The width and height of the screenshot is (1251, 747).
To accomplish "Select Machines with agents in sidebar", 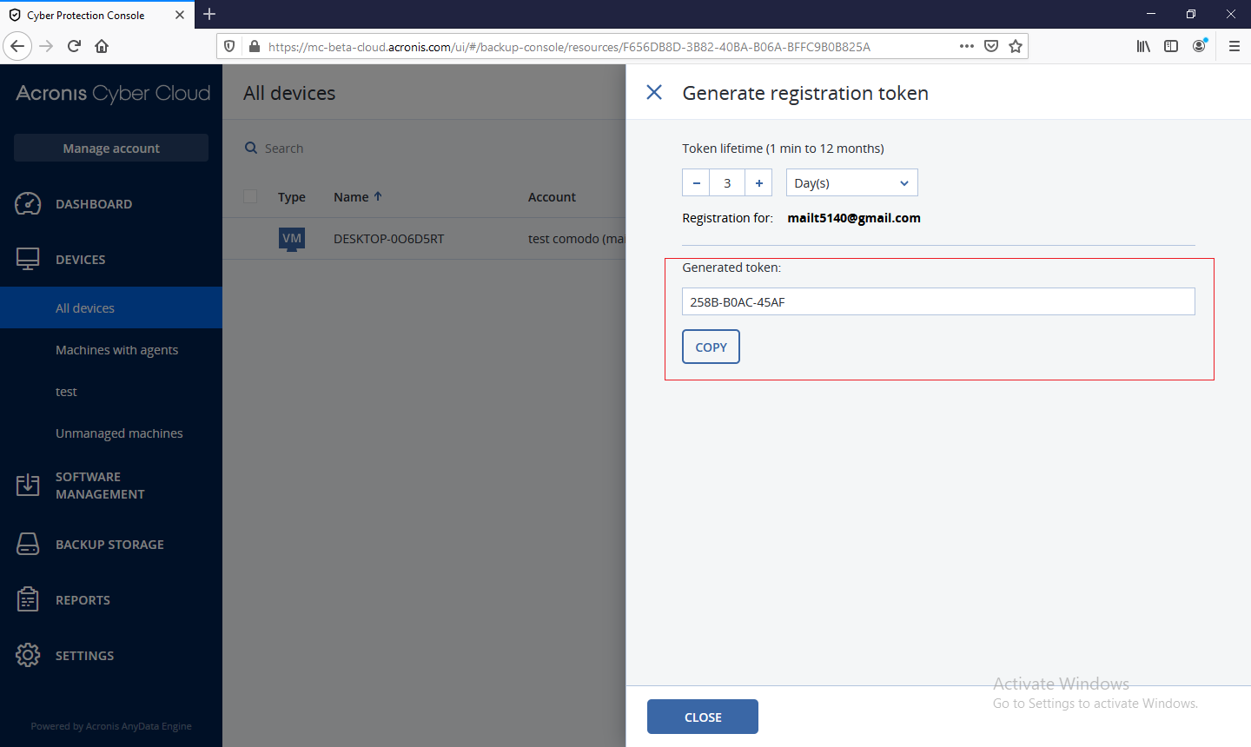I will pos(116,350).
